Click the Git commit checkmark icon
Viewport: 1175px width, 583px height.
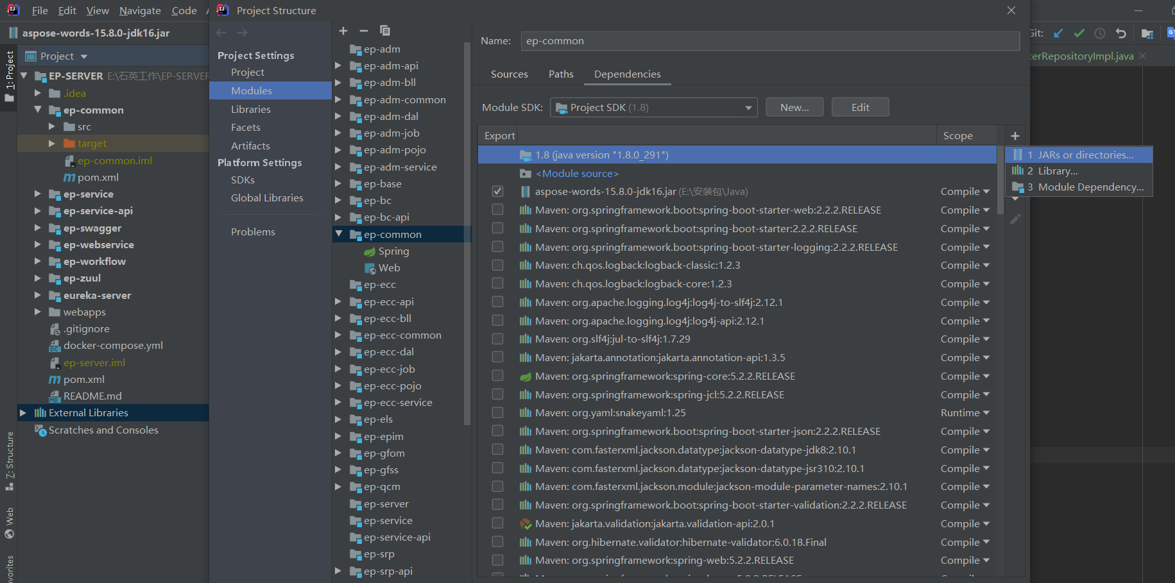click(x=1079, y=33)
